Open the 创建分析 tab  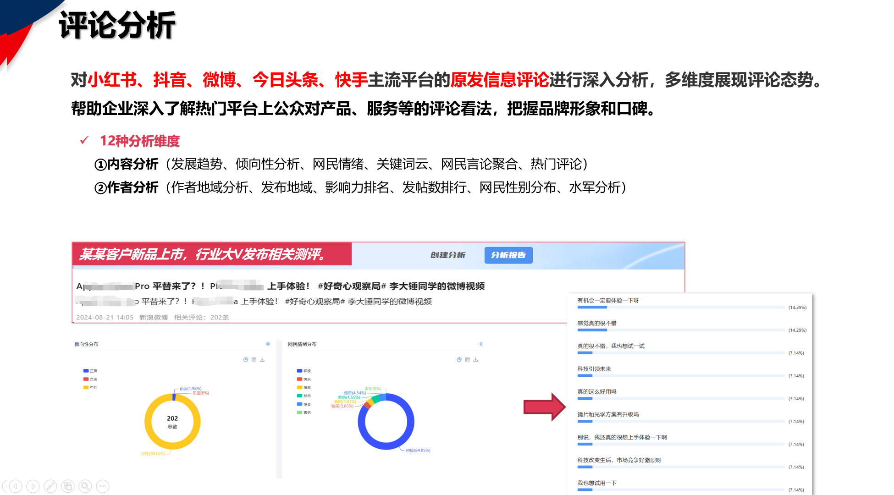(x=447, y=255)
